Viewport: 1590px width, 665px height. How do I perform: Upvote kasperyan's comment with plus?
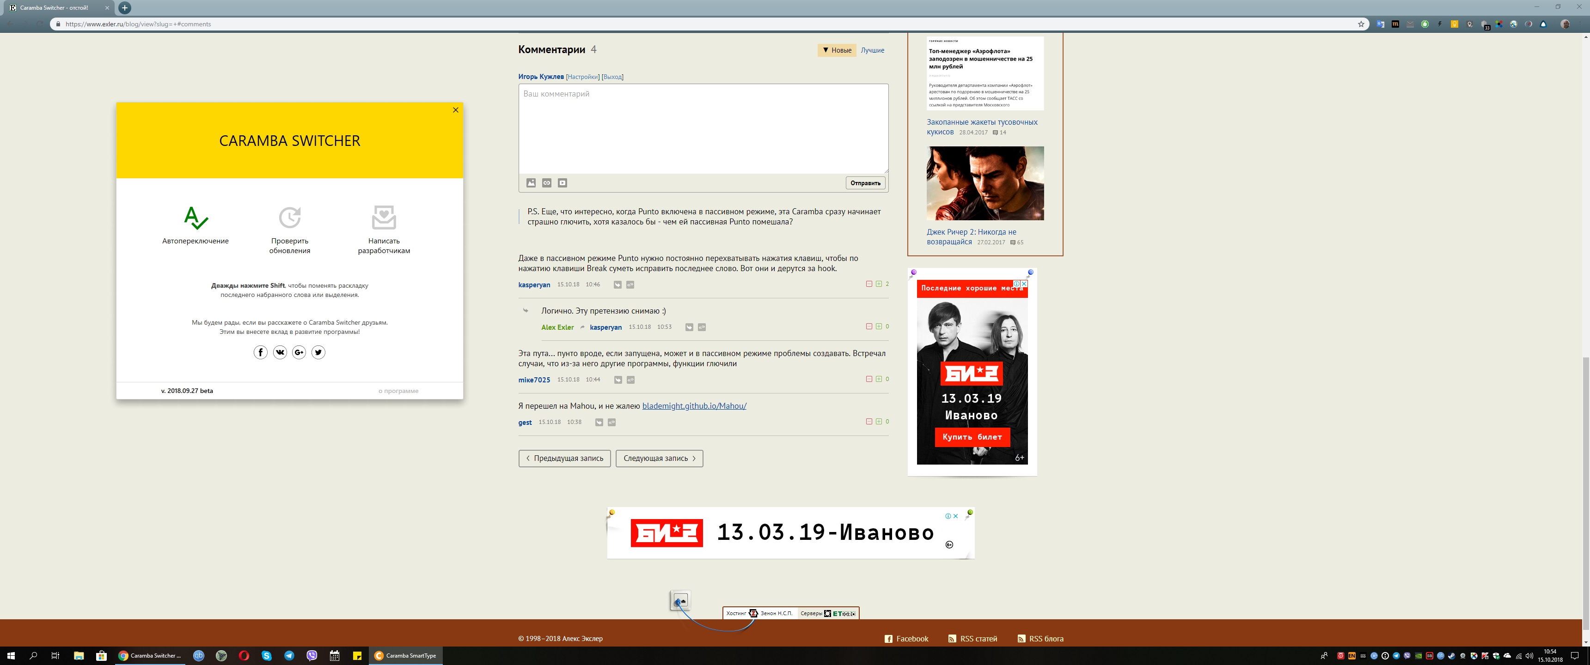pyautogui.click(x=878, y=284)
